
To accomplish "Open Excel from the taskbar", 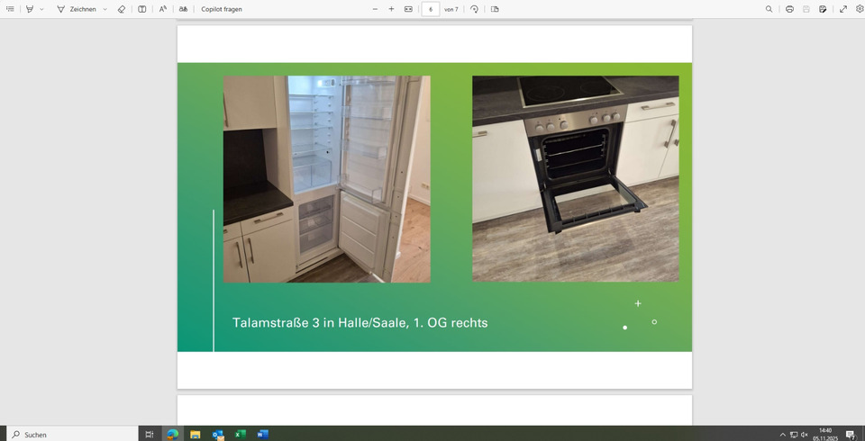I will (241, 434).
